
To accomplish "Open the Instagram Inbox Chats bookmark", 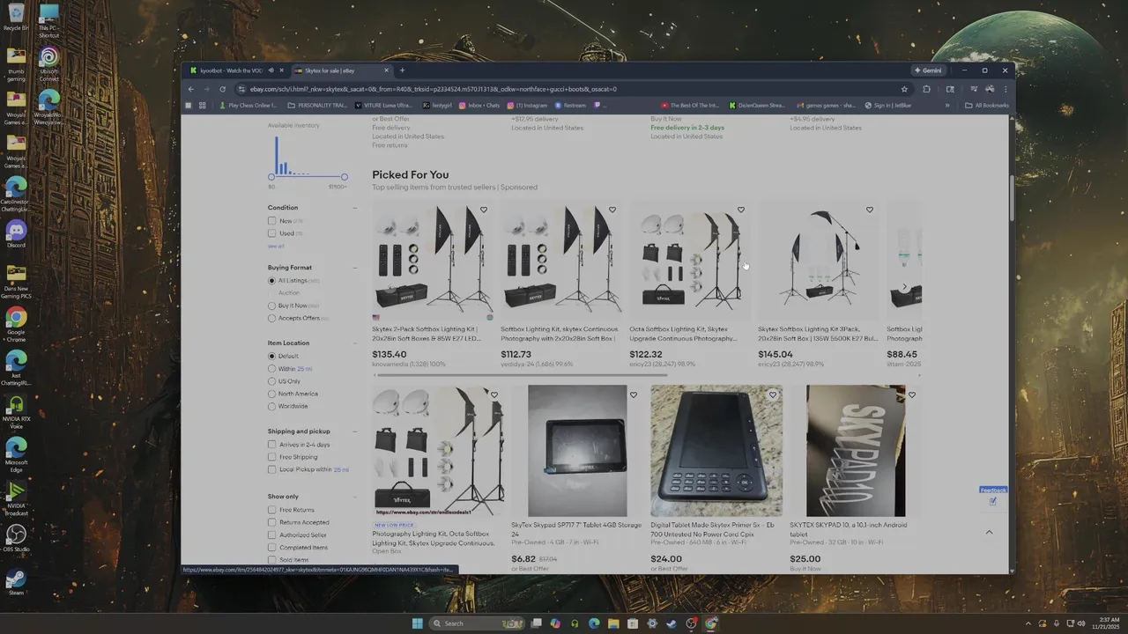I will [479, 106].
